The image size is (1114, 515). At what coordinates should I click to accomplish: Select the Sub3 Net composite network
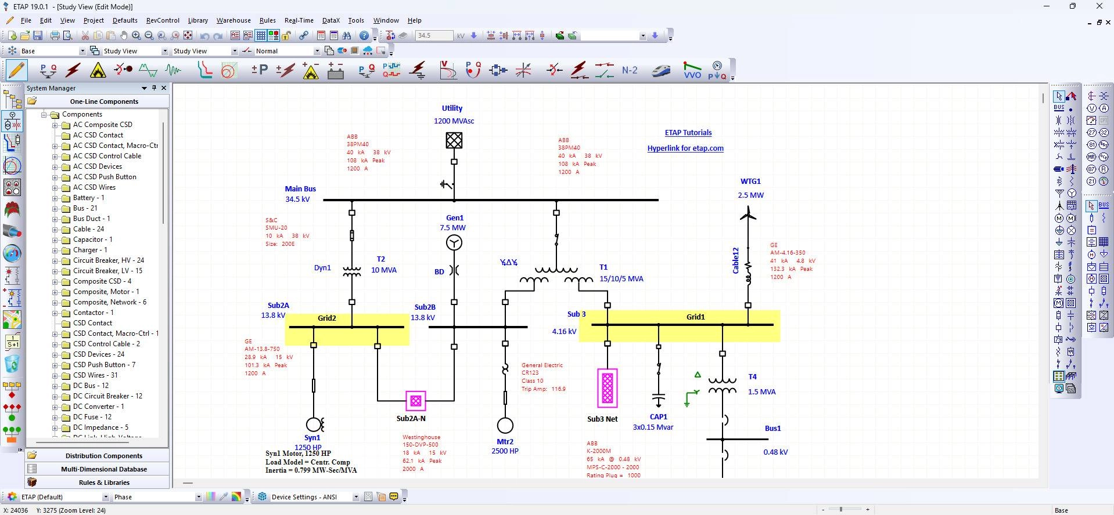(x=608, y=388)
